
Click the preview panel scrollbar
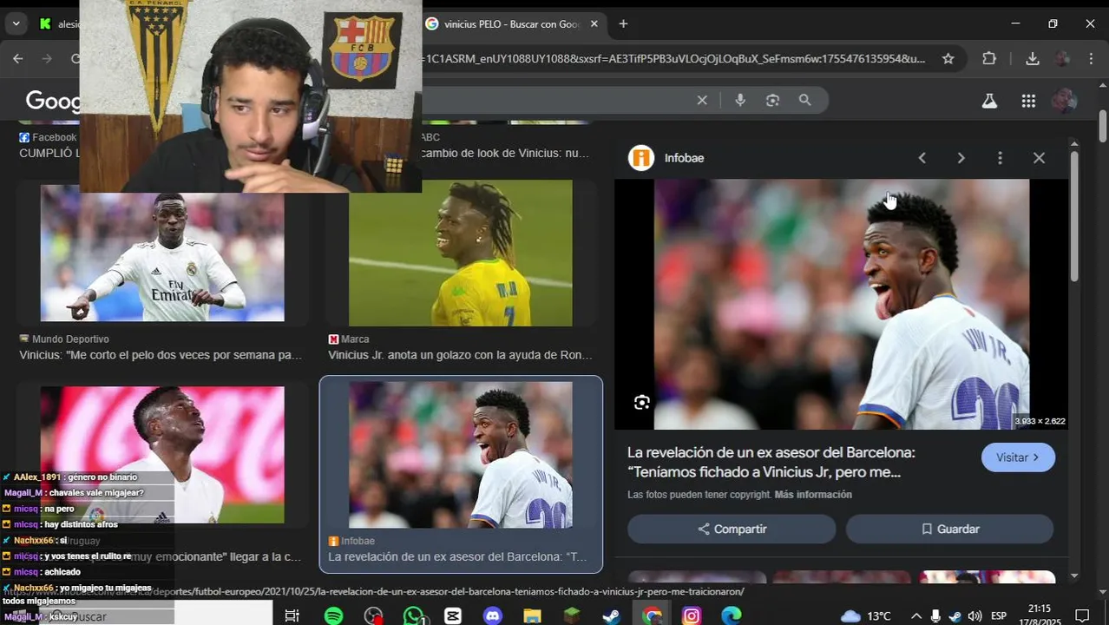click(x=1074, y=217)
